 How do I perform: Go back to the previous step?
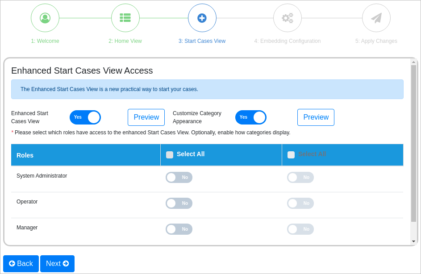(x=21, y=264)
